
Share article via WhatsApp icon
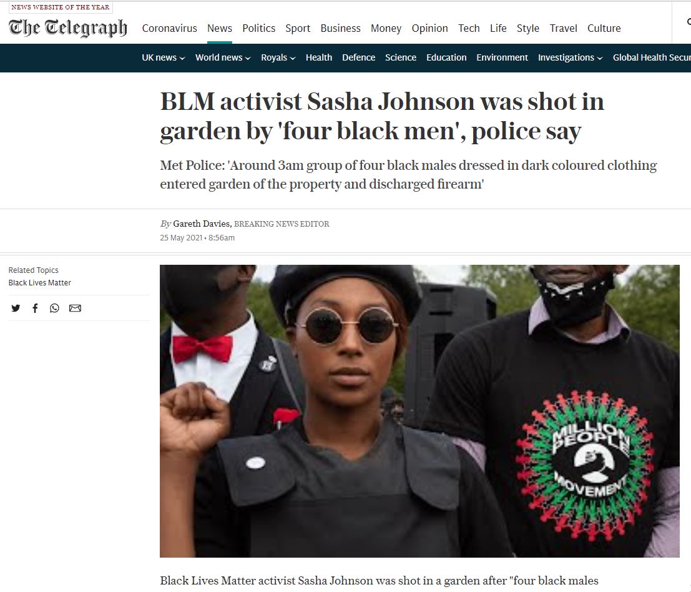(x=54, y=308)
